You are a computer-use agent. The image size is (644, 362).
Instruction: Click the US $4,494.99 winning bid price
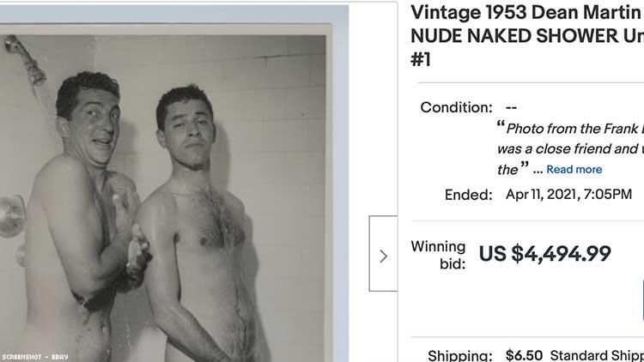[x=544, y=254]
